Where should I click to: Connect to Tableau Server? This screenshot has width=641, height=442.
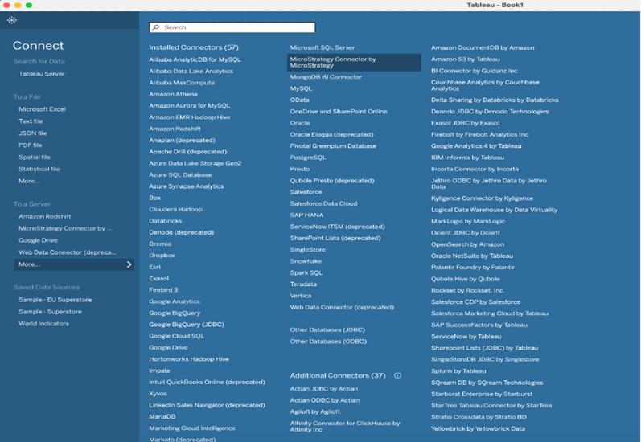tap(42, 74)
